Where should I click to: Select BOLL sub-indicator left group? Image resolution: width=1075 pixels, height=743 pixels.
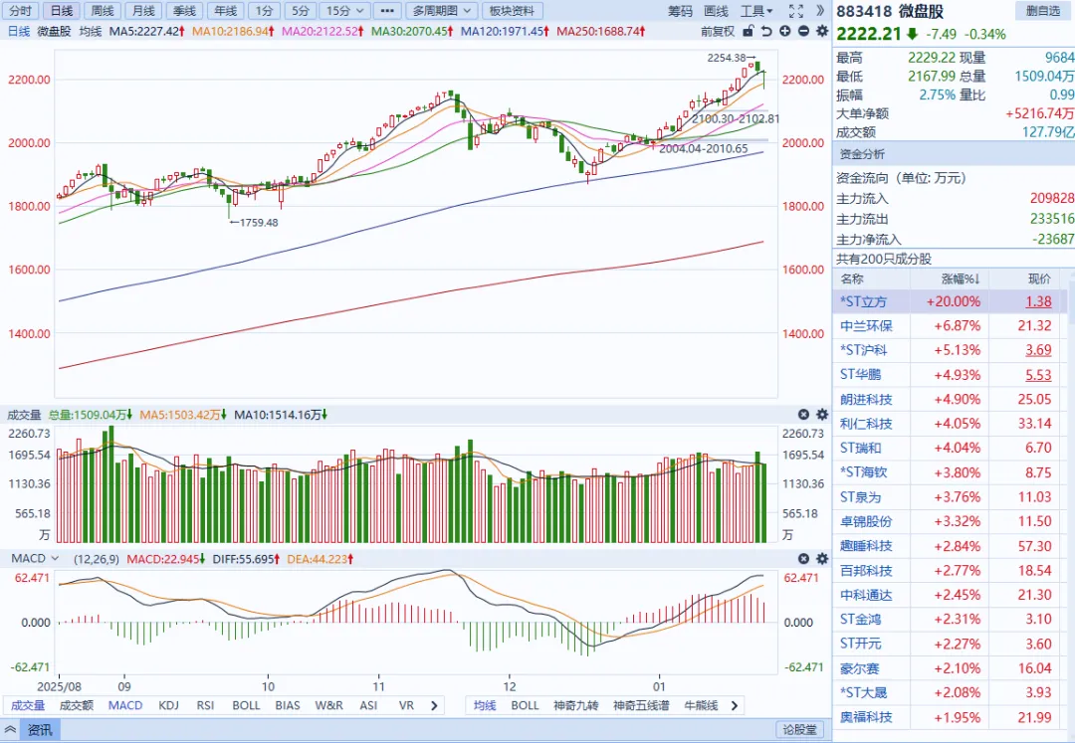tap(246, 705)
